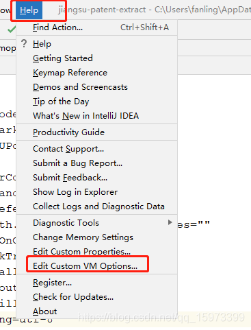Select Show Log in Explorer
Image resolution: width=251 pixels, height=330 pixels.
97,192
